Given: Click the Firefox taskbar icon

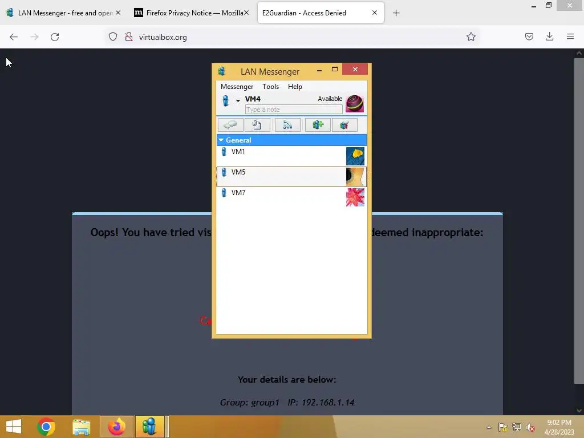Looking at the screenshot, I should point(116,427).
